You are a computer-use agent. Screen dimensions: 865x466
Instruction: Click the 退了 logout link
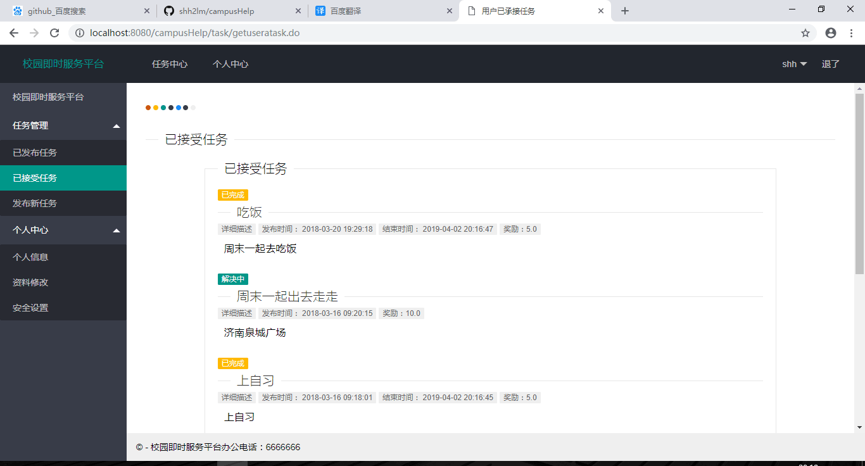tap(830, 64)
